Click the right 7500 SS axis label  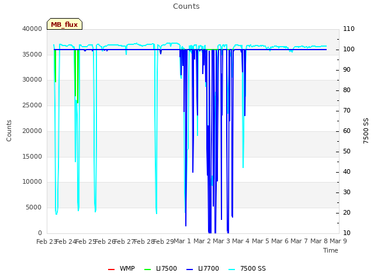pyautogui.click(x=366, y=131)
